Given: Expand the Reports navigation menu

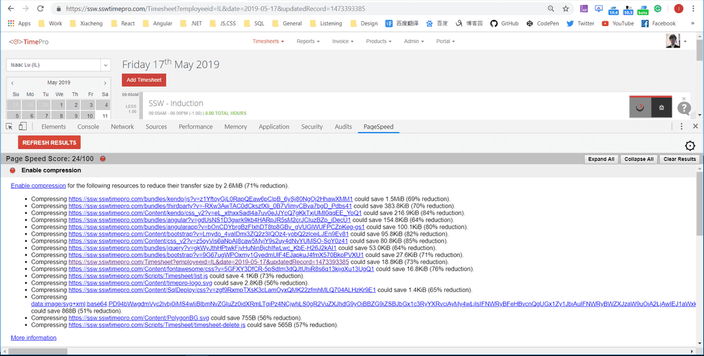Looking at the screenshot, I should (308, 41).
